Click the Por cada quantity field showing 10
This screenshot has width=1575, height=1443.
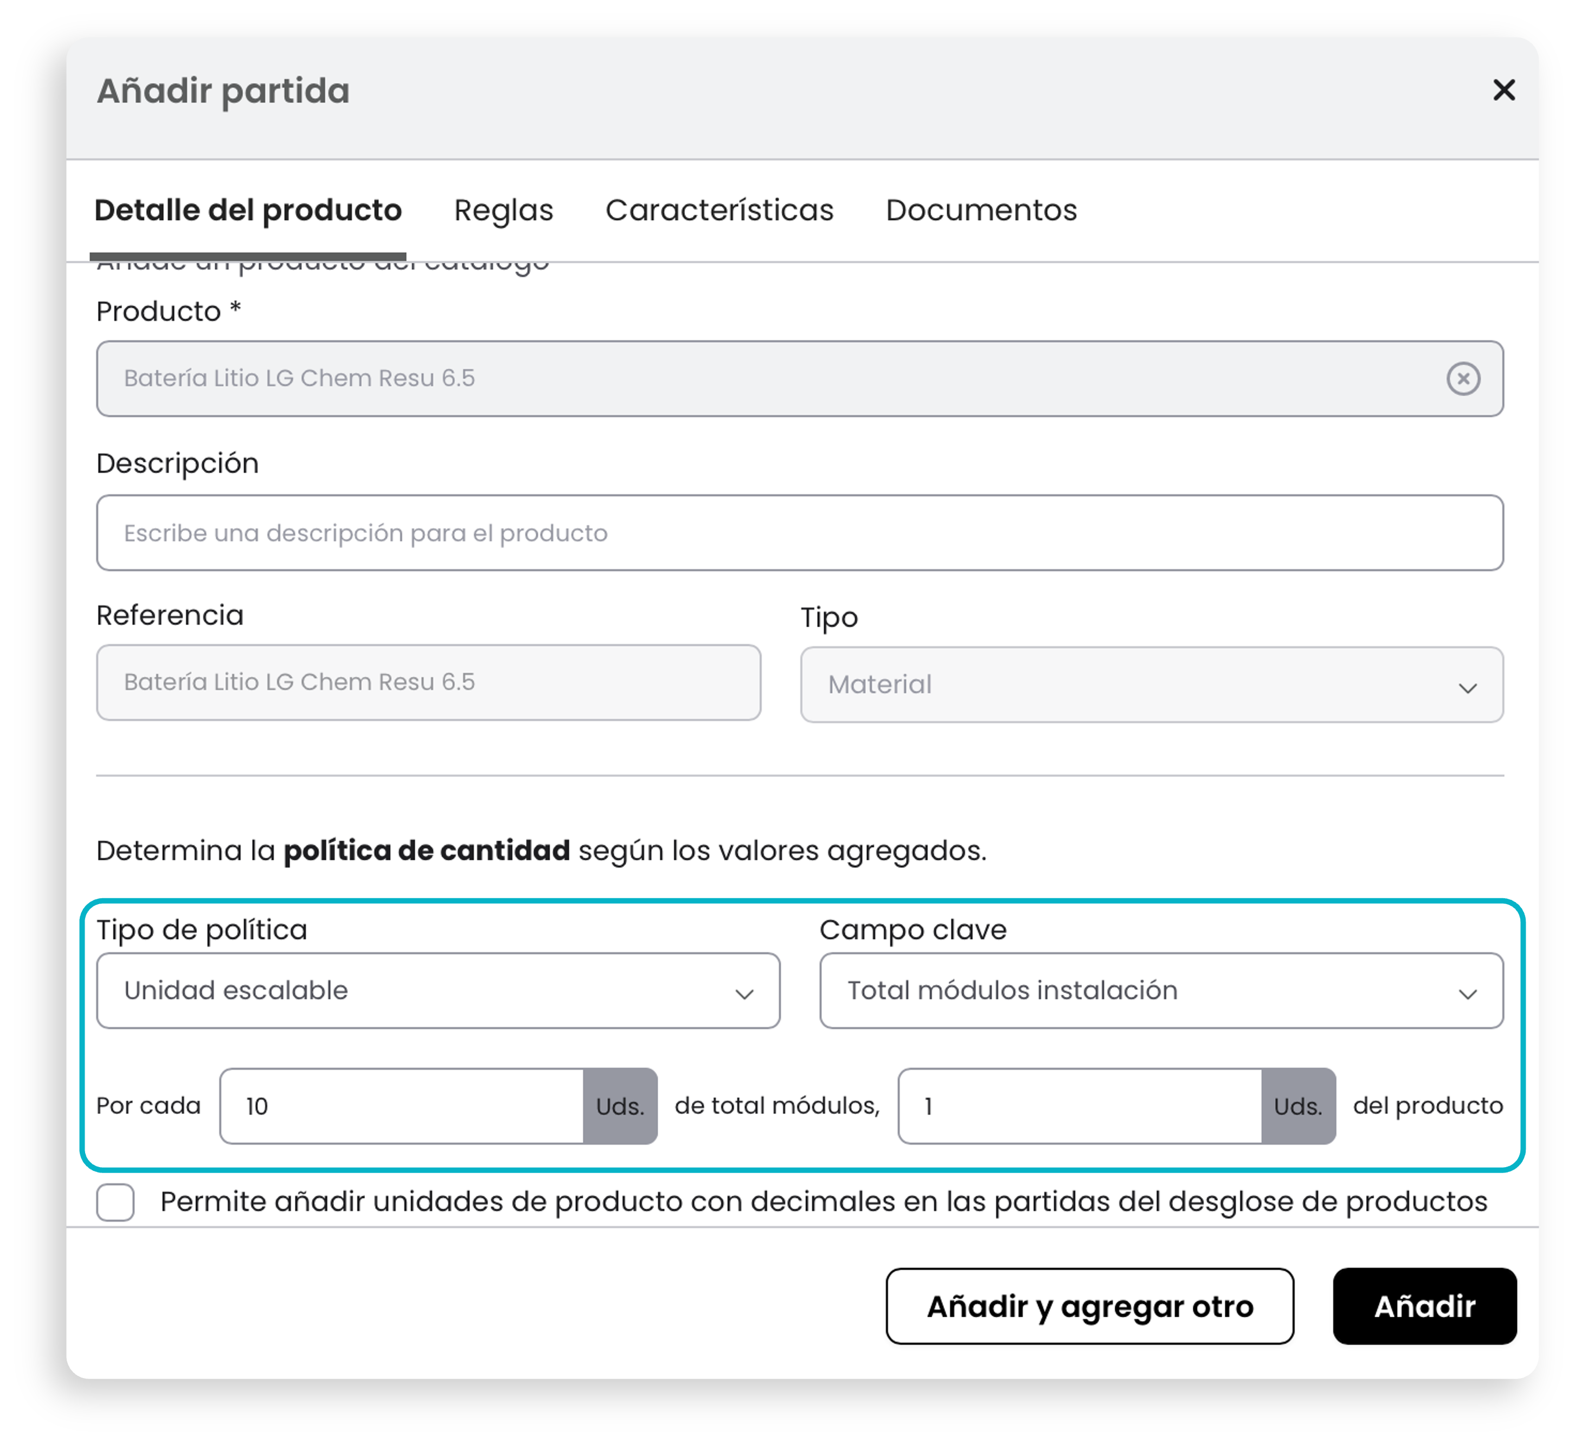click(402, 1106)
